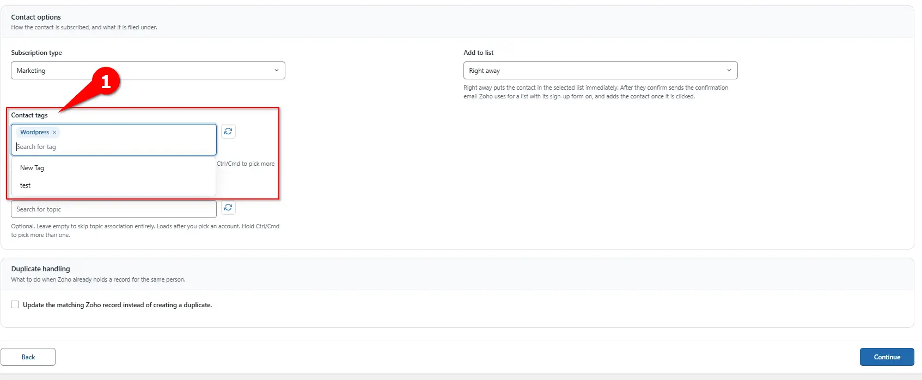Image resolution: width=922 pixels, height=380 pixels.
Task: Select the test tag option
Action: coord(114,185)
